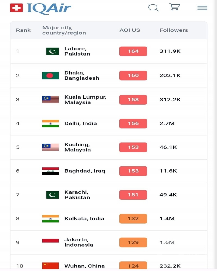Click the Pakistan flag beside Lahore
Image resolution: width=217 pixels, height=271 pixels.
tap(53, 51)
